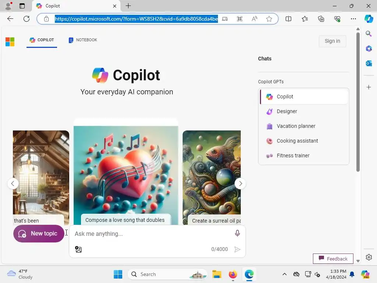The width and height of the screenshot is (377, 283).
Task: Select the Fitness trainer GPT
Action: pyautogui.click(x=304, y=156)
